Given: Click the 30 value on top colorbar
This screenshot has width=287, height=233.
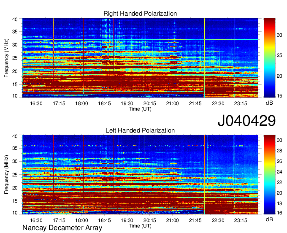Looking at the screenshot, I should pyautogui.click(x=279, y=35).
